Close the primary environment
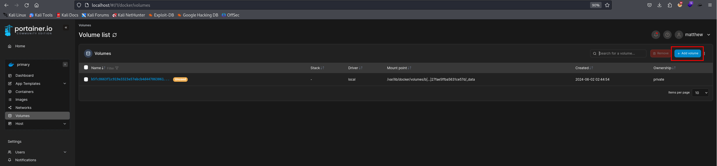The height and width of the screenshot is (166, 717). pyautogui.click(x=65, y=64)
